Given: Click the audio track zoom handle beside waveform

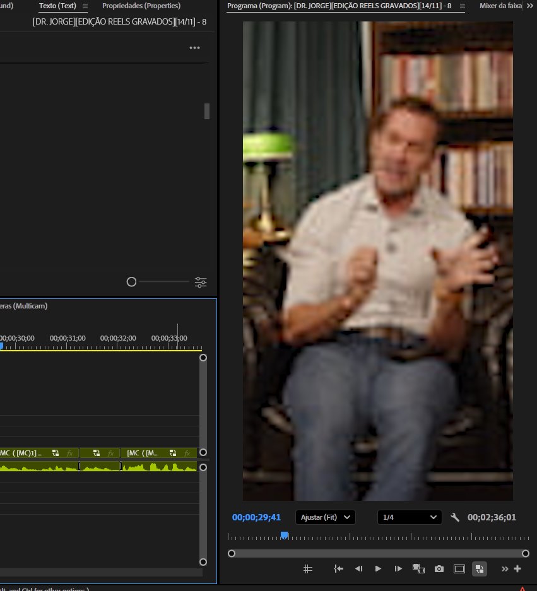Looking at the screenshot, I should [203, 467].
